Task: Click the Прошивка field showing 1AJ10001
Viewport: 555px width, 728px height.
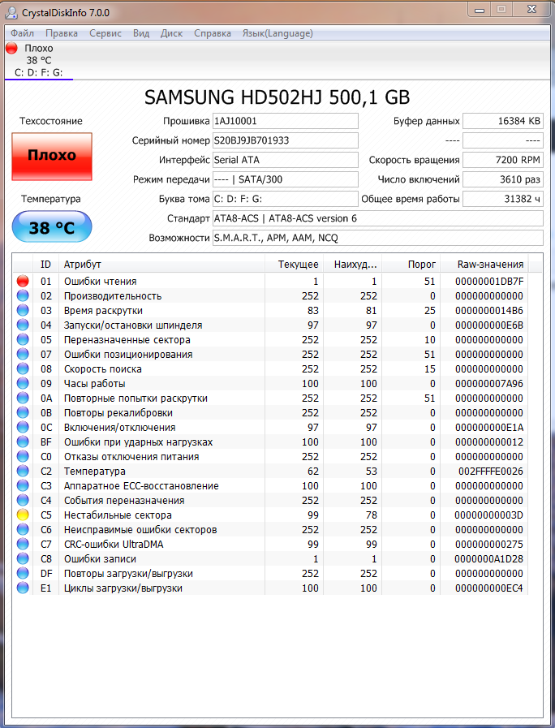Action: (286, 121)
